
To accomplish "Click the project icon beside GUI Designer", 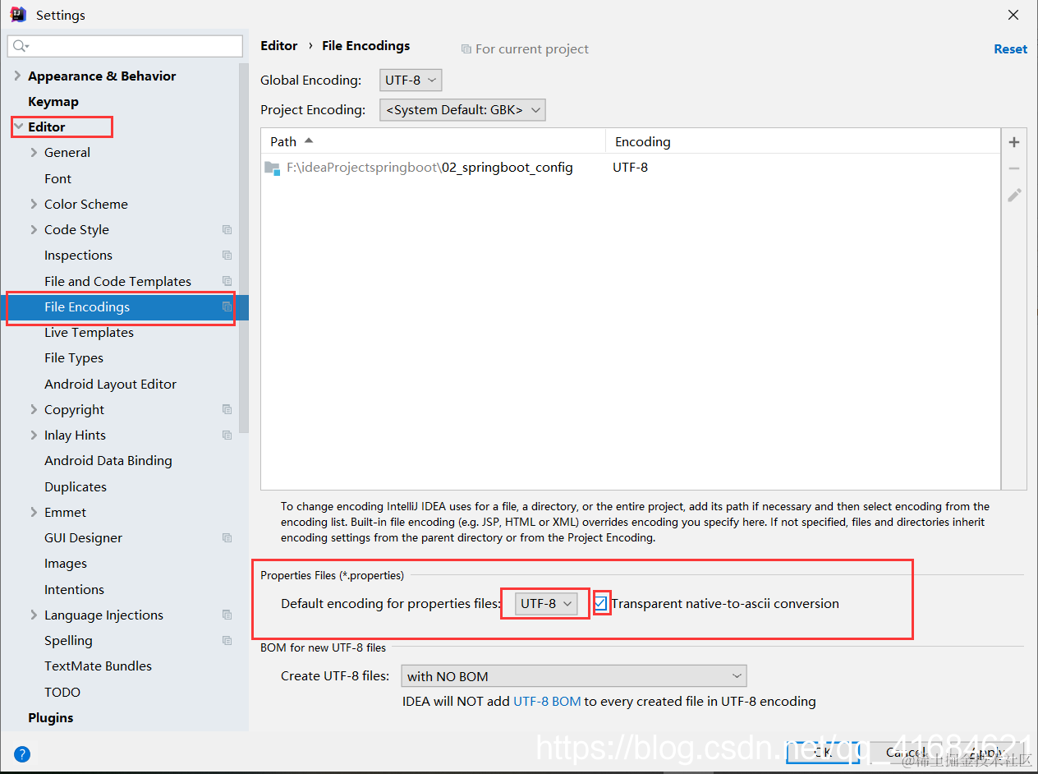I will 227,537.
